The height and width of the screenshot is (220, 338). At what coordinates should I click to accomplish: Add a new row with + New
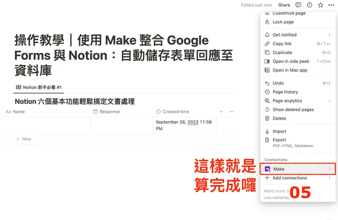point(24,139)
